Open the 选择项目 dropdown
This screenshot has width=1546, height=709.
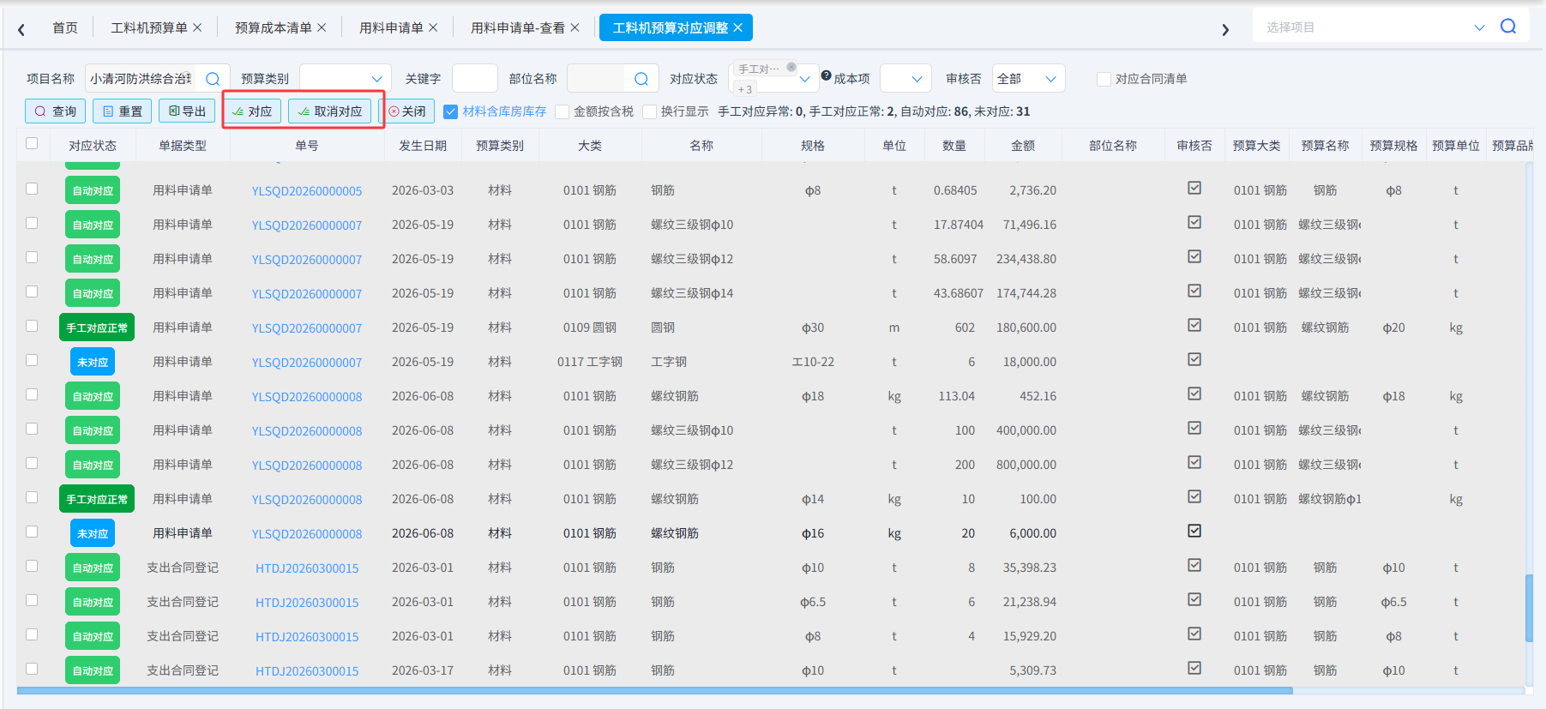click(1375, 27)
